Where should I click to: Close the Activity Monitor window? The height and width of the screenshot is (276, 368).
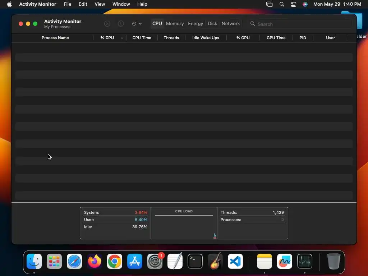(x=20, y=24)
